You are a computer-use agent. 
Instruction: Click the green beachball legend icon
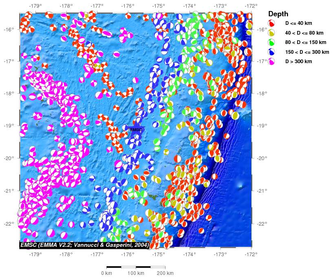(271, 42)
